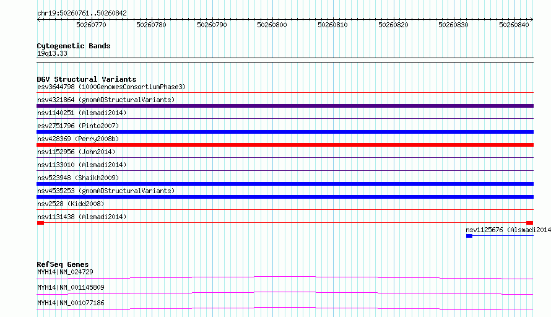Open variant esv3644798 (1000GenomesConsortiumPhase3)

tap(111, 87)
